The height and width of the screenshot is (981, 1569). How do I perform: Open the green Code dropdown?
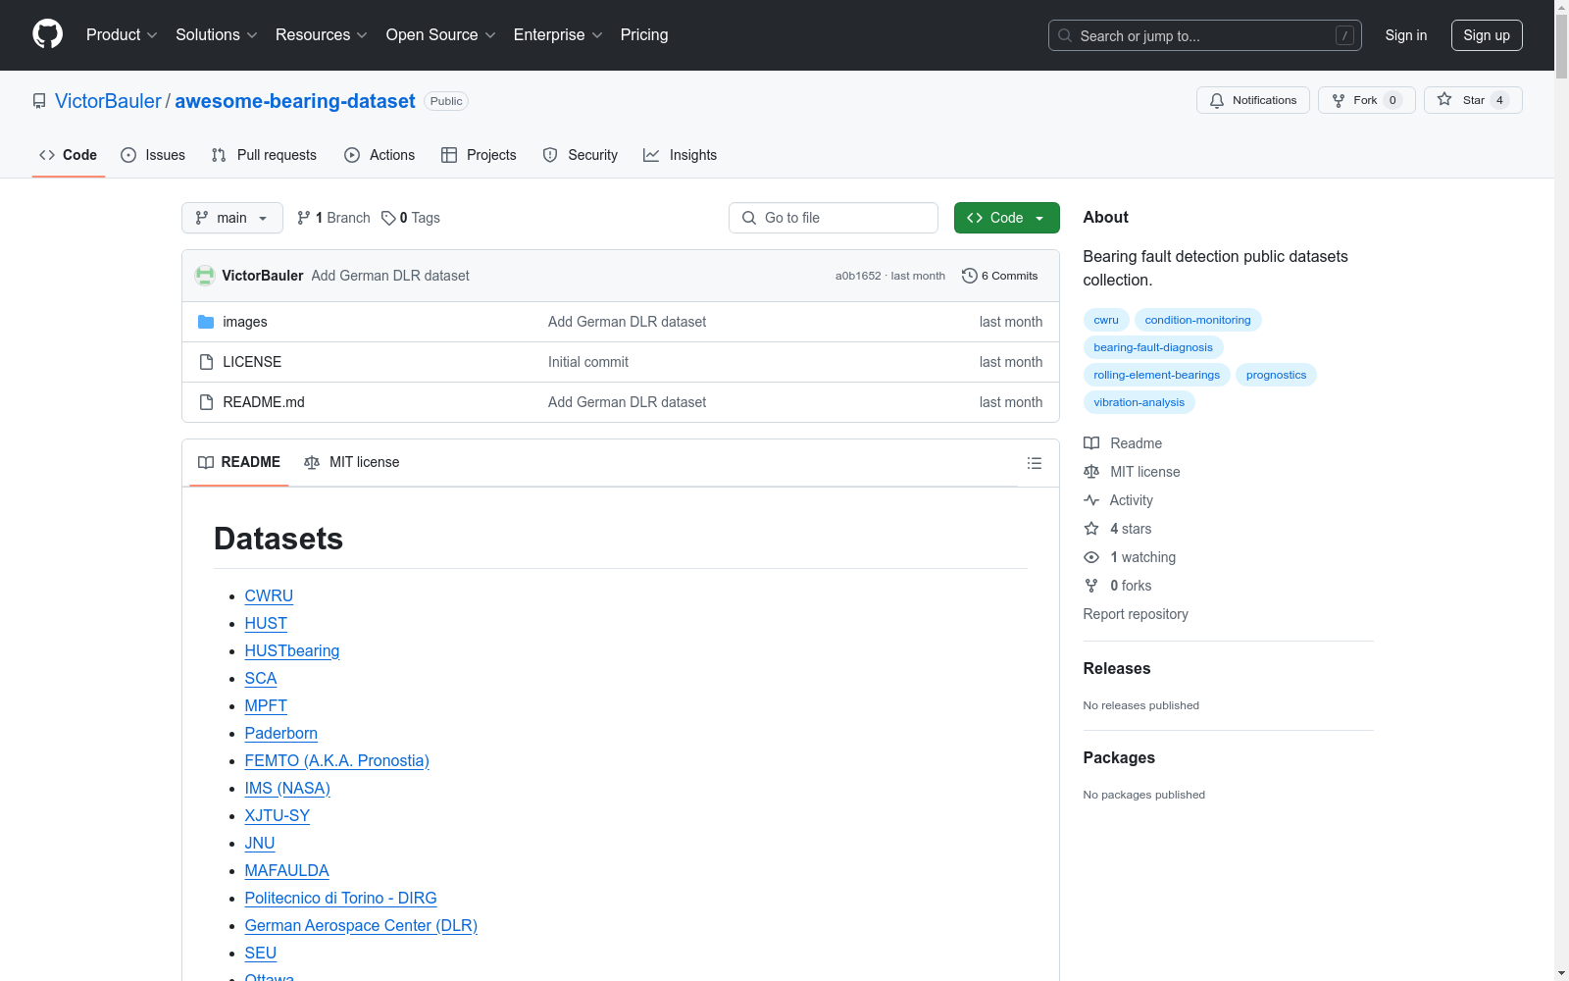[1007, 218]
